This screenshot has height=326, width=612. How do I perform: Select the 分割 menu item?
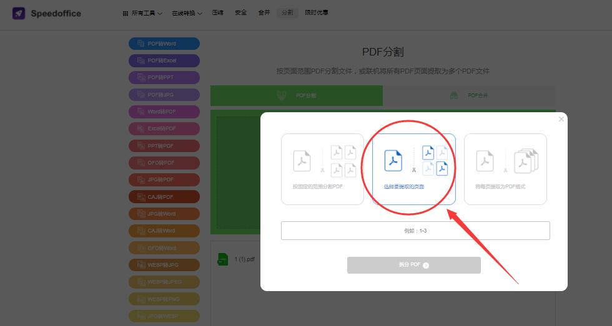coord(287,12)
